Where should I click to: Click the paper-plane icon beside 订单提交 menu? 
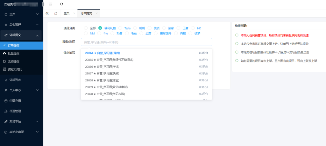(6, 35)
